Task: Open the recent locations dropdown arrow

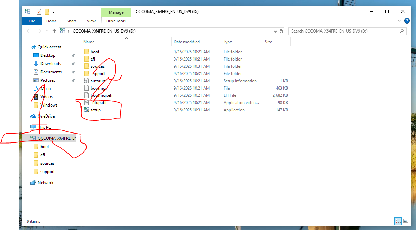Action: 47,31
